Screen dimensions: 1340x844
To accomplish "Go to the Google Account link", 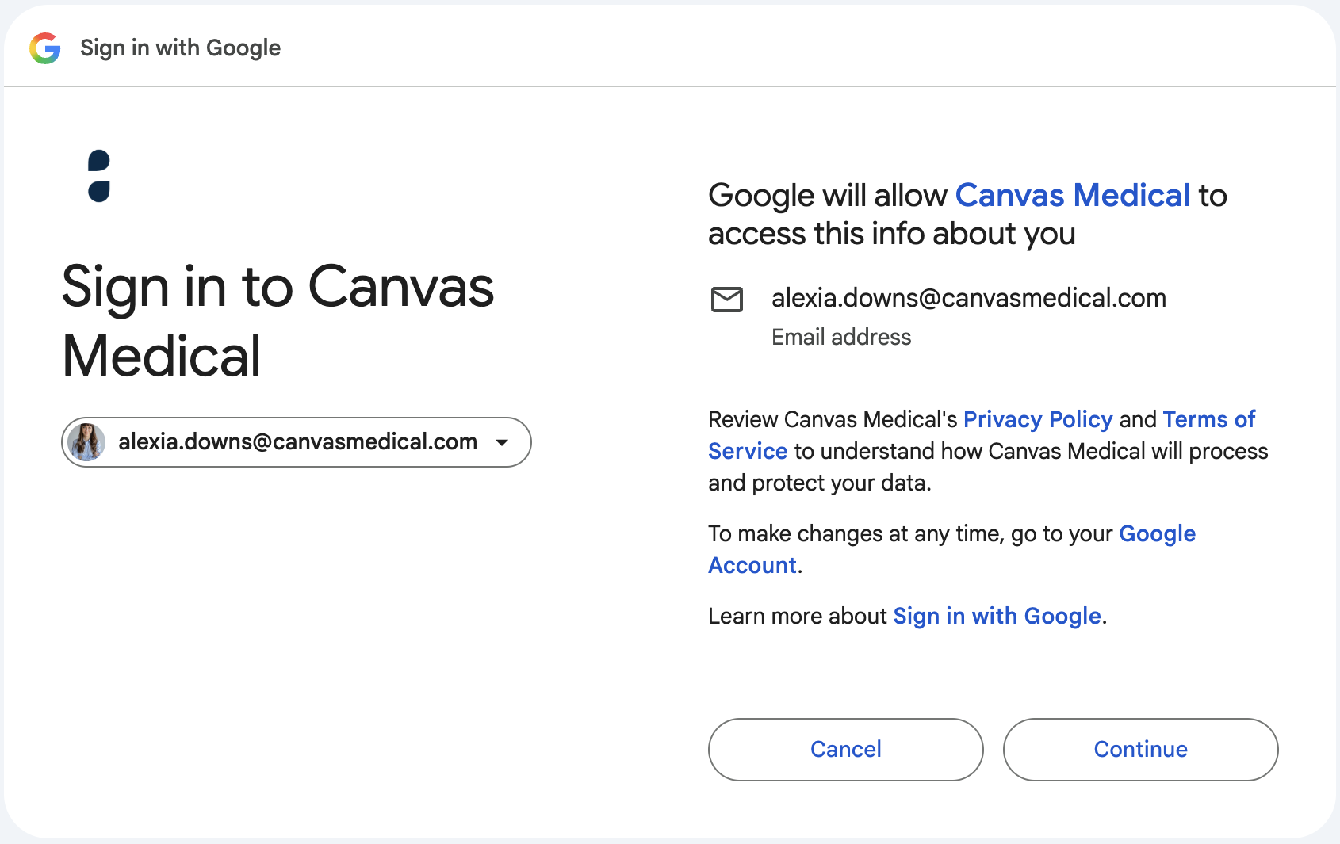I will coord(951,549).
